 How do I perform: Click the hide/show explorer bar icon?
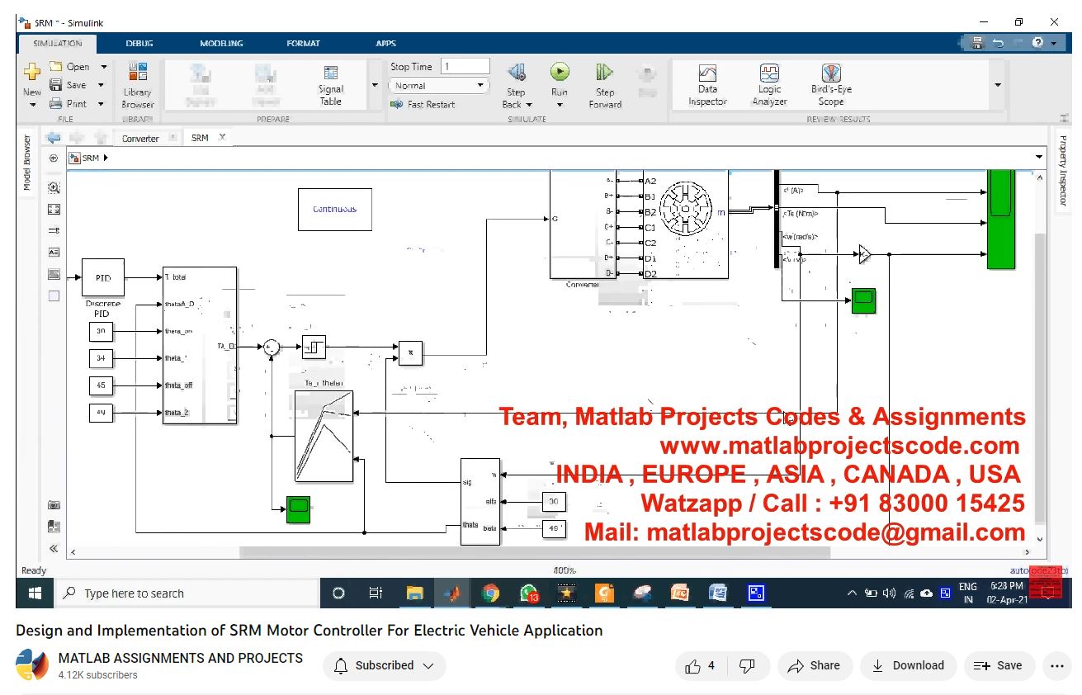pyautogui.click(x=54, y=158)
